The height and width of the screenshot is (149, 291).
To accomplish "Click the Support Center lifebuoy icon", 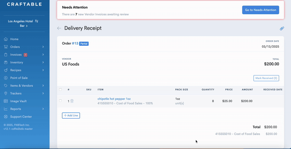I will click(6, 117).
